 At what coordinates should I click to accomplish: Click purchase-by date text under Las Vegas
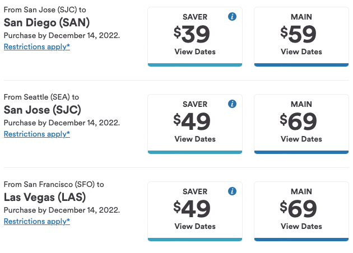click(62, 210)
